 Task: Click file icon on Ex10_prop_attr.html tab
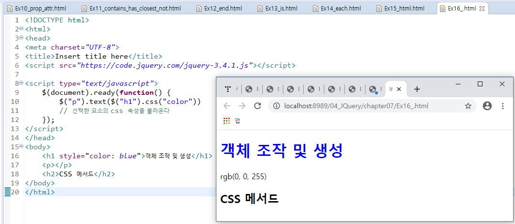[11, 9]
